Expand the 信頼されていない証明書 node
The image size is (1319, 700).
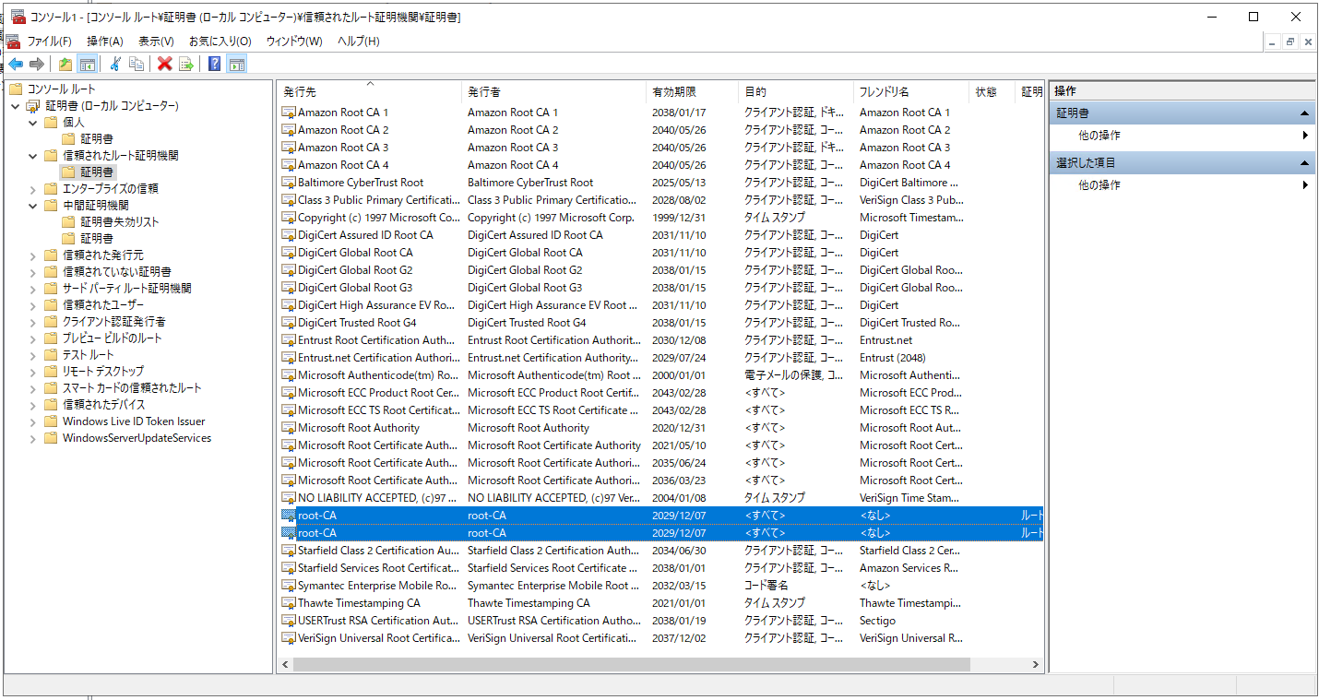33,272
